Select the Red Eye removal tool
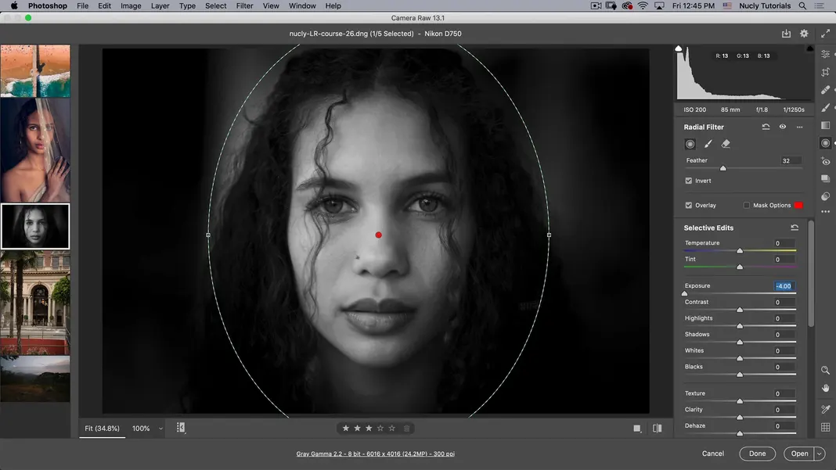 tap(825, 161)
